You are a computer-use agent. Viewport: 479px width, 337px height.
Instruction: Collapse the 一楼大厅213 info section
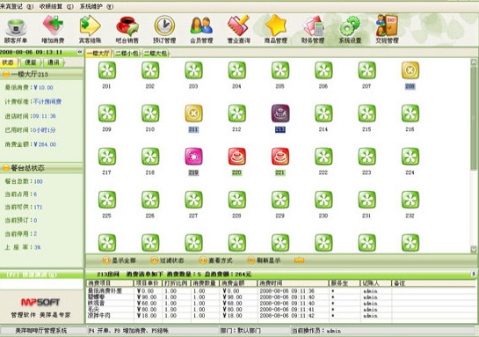pyautogui.click(x=5, y=74)
